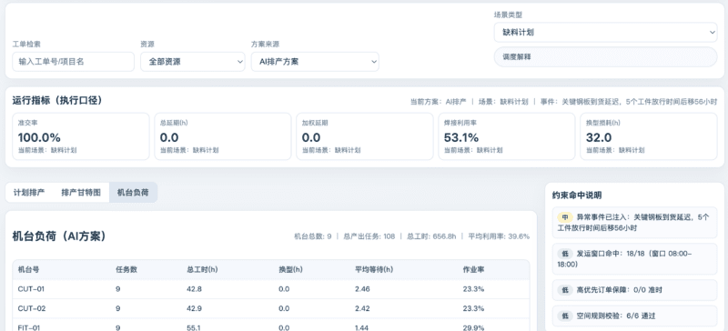Select the FIT-01 machine row
Viewport: 728px width, 331px height.
[270, 325]
